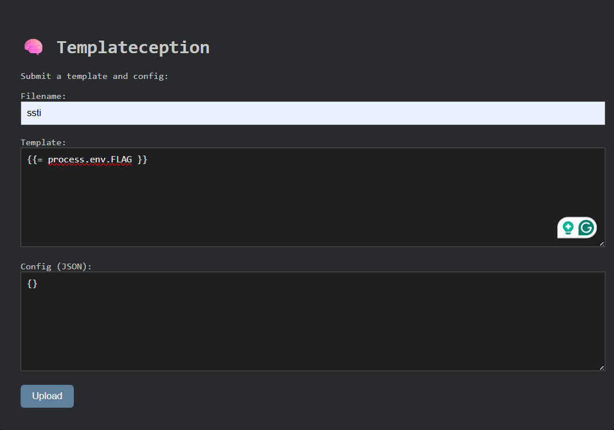614x430 pixels.
Task: Click the pink brain emoji logo
Action: click(x=33, y=47)
